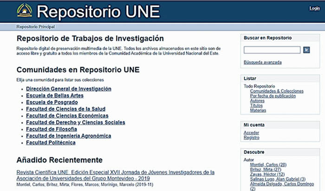Click the Listar panel title
Image resolution: width=325 pixels, height=191 pixels.
(250, 78)
